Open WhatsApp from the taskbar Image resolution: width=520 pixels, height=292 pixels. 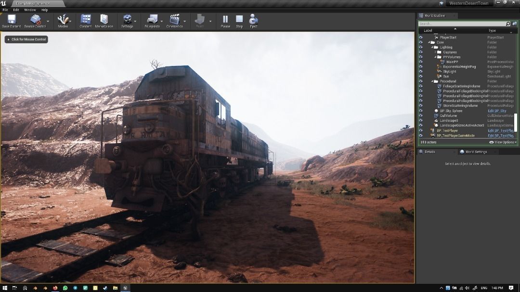65,288
